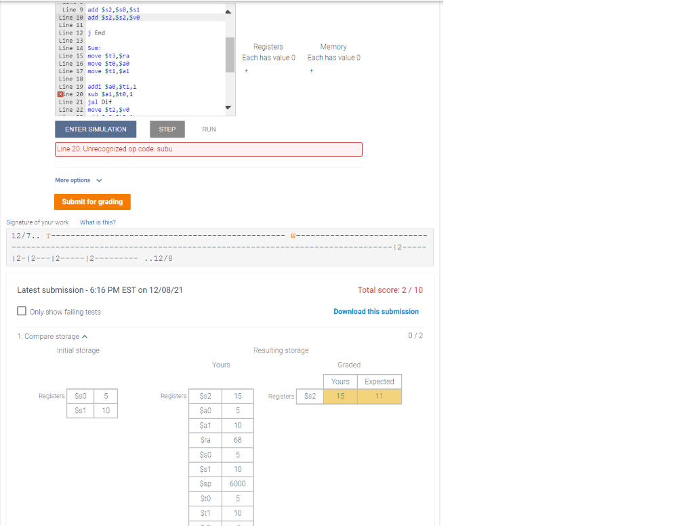The image size is (694, 526).
Task: Click 'Submit for grading'
Action: coord(92,201)
